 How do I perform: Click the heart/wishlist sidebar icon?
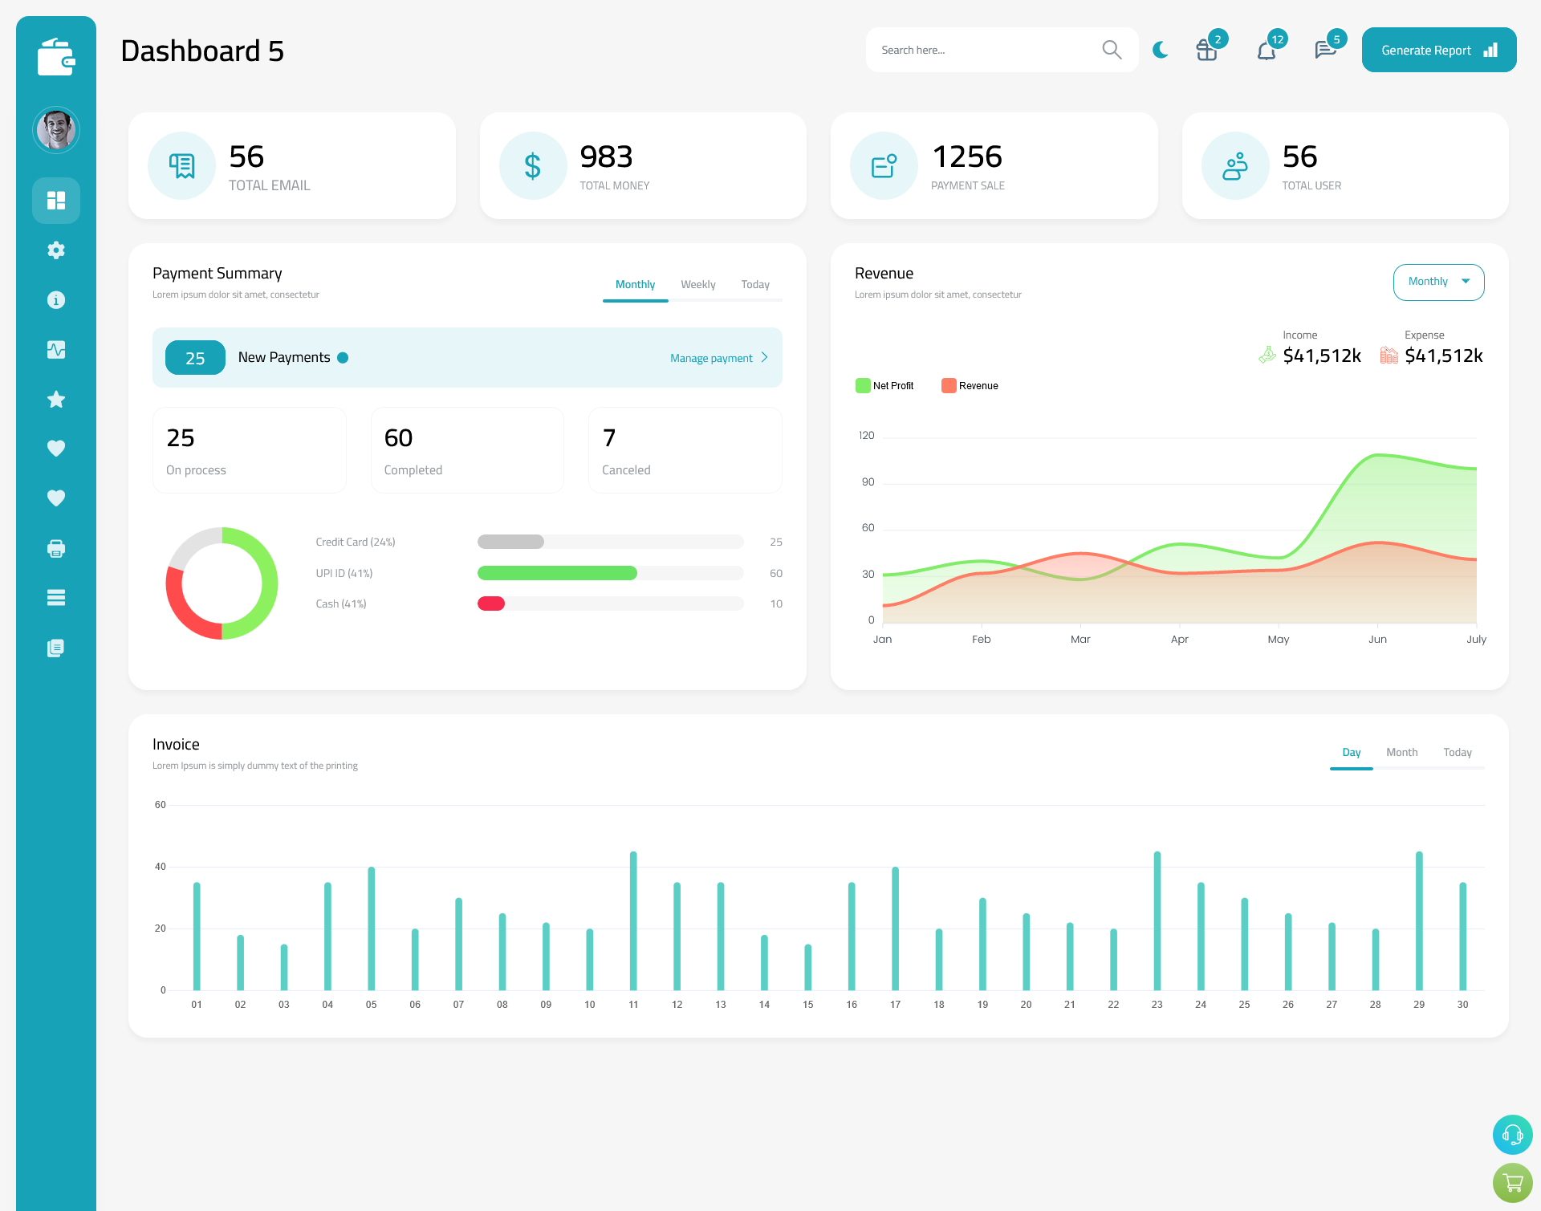point(56,448)
